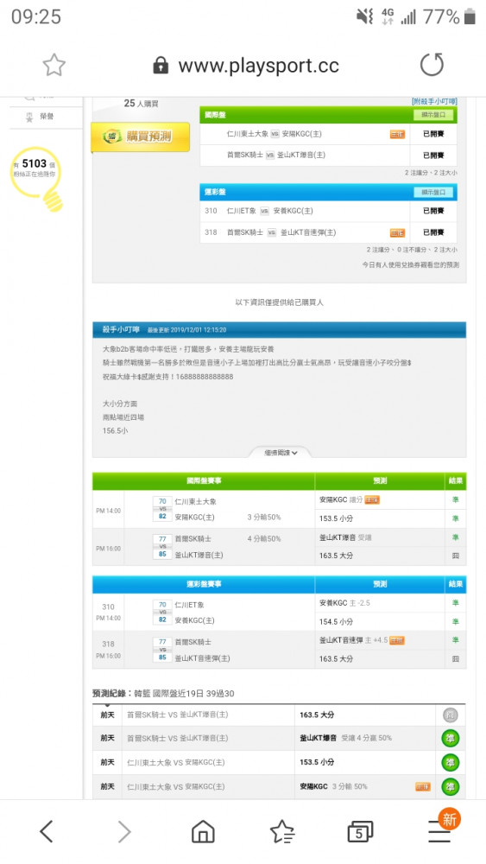Click the 殺手小叮嚀 panel header

click(x=279, y=329)
